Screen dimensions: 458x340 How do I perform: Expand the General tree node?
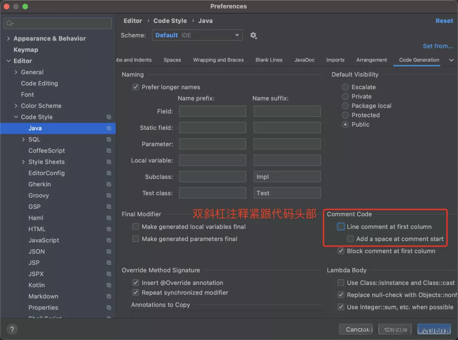click(x=16, y=72)
